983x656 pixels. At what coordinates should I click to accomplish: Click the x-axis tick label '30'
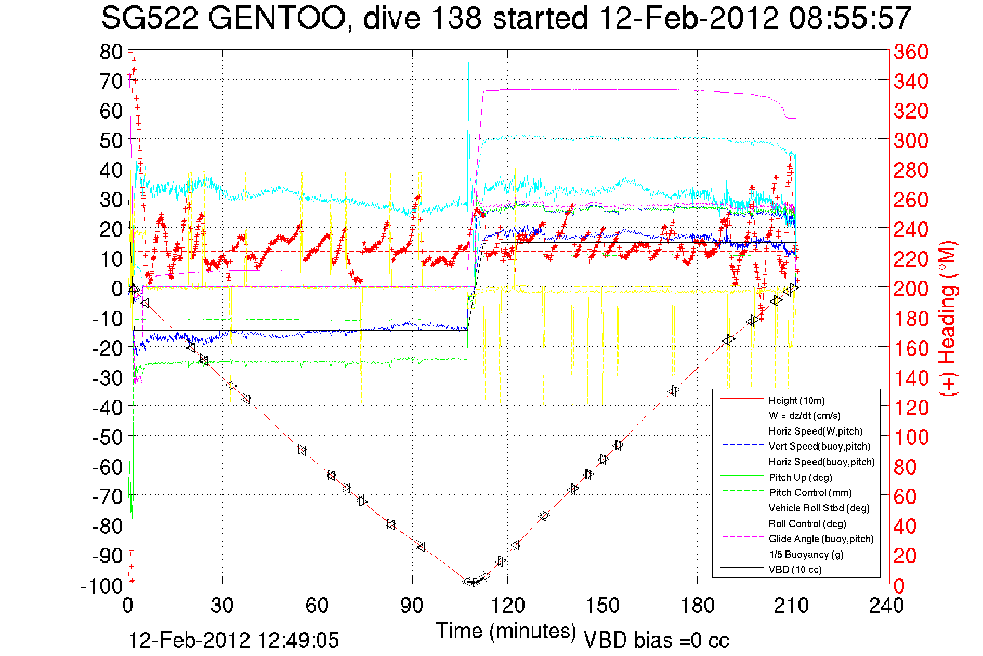click(x=222, y=606)
